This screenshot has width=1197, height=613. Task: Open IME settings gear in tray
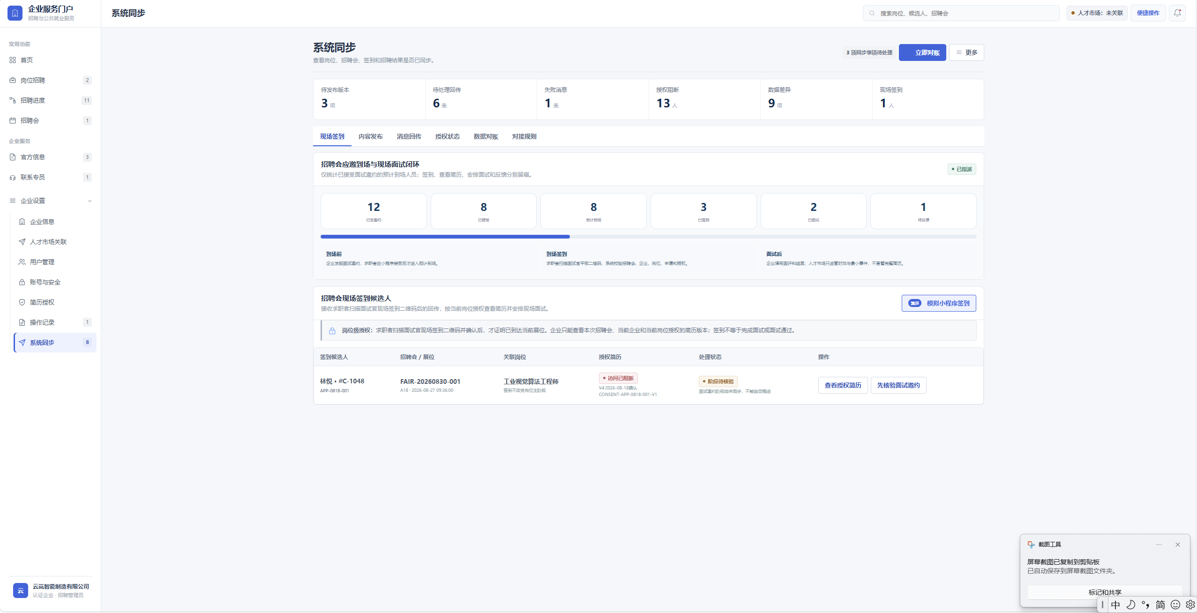coord(1190,605)
